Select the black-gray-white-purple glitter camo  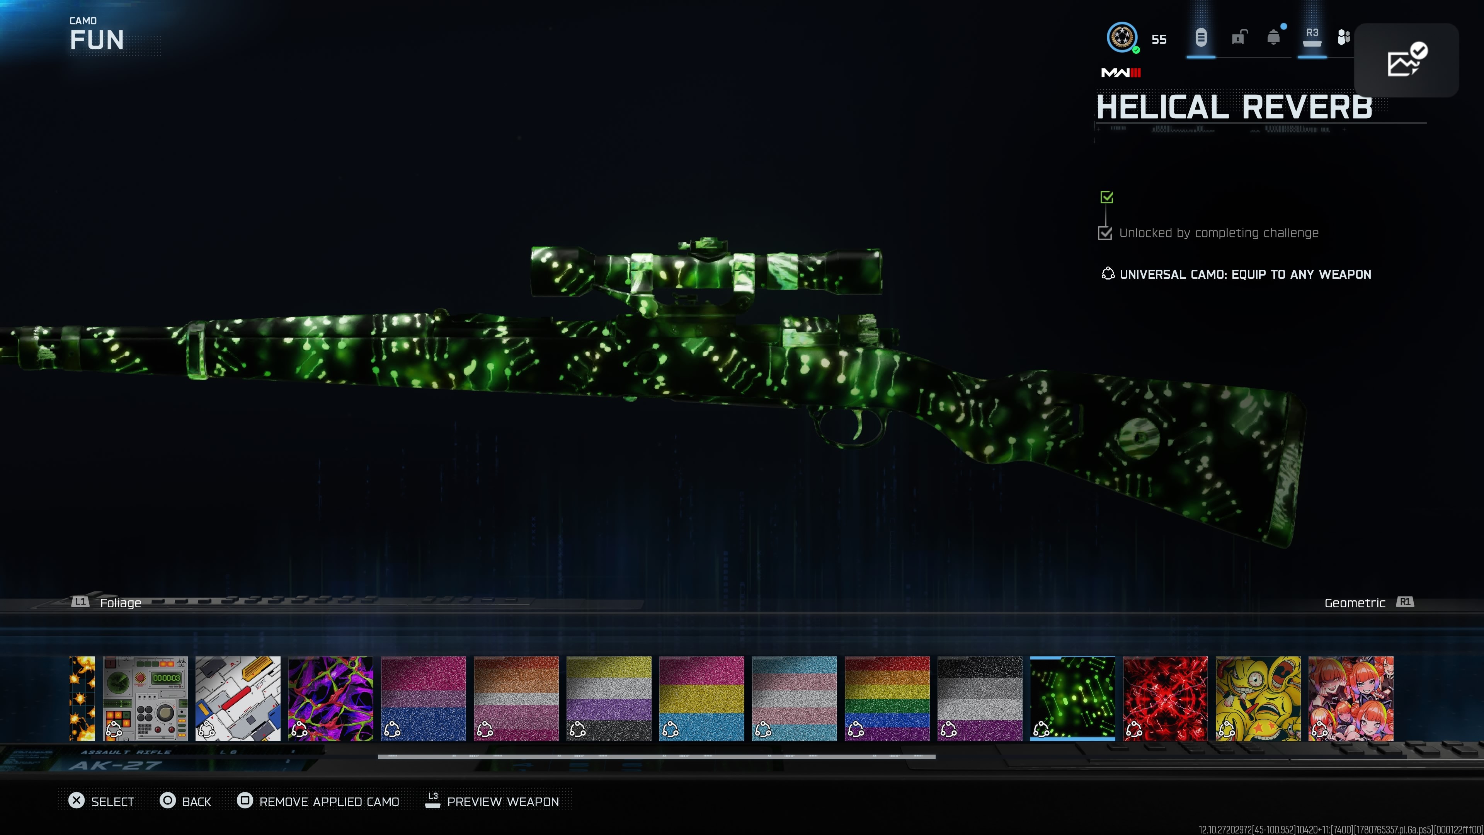coord(980,699)
